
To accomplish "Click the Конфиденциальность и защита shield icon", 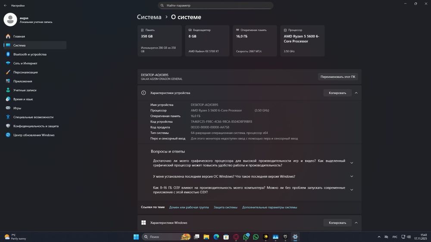I will pos(8,126).
